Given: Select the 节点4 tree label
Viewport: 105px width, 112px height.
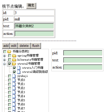Looking at the screenshot, I should click(x=21, y=96).
